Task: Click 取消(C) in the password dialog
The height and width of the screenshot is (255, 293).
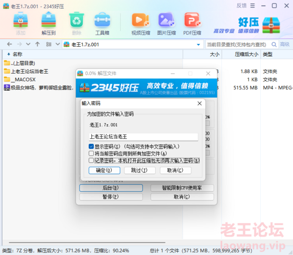Action: coord(175,170)
